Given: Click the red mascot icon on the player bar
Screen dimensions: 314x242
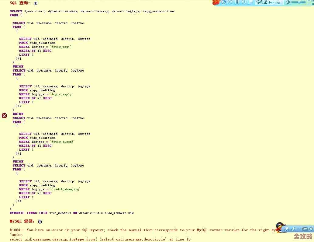Looking at the screenshot, I should [x=216, y=2].
